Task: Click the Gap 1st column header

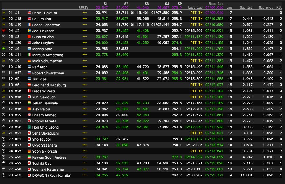Action: [x=246, y=7]
